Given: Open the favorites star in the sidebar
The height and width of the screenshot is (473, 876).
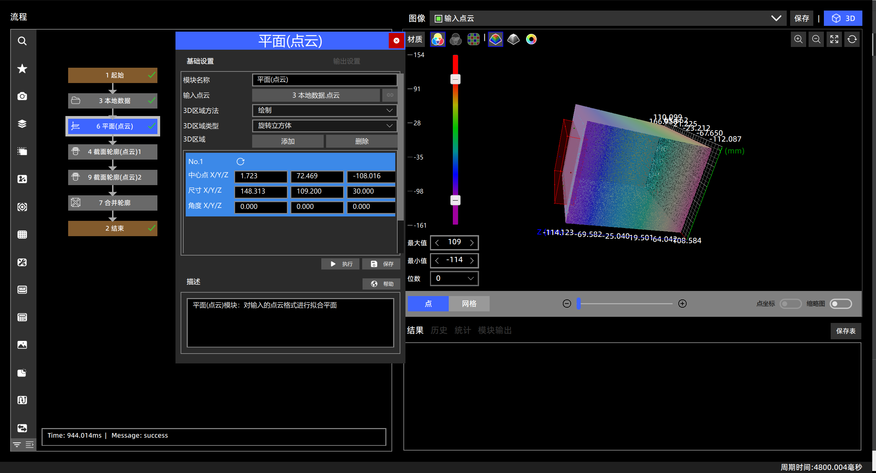Looking at the screenshot, I should point(22,68).
